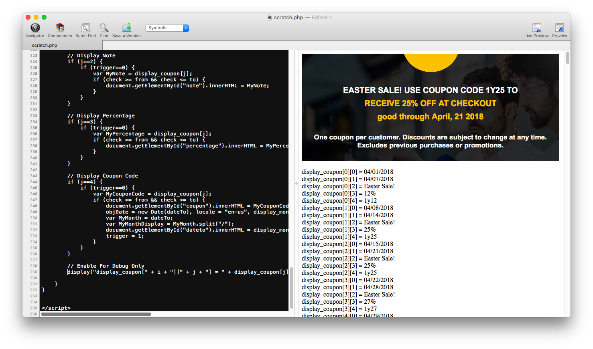Screen dimensions: 593x349
Task: Click line 'var MyNote = display_coupon[j];'
Action: [x=142, y=74]
